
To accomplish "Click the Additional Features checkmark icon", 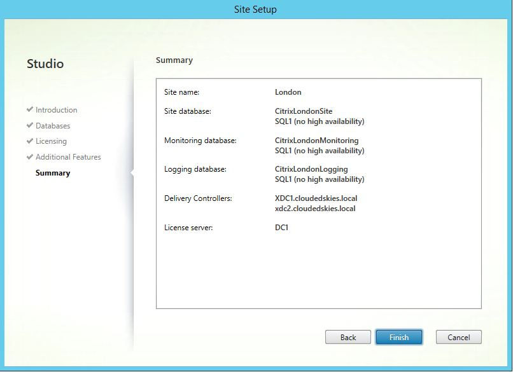I will tap(30, 156).
